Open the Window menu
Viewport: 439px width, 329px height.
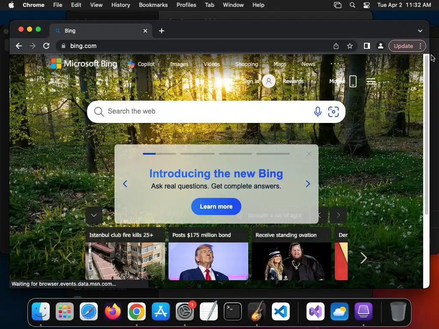[x=233, y=5]
